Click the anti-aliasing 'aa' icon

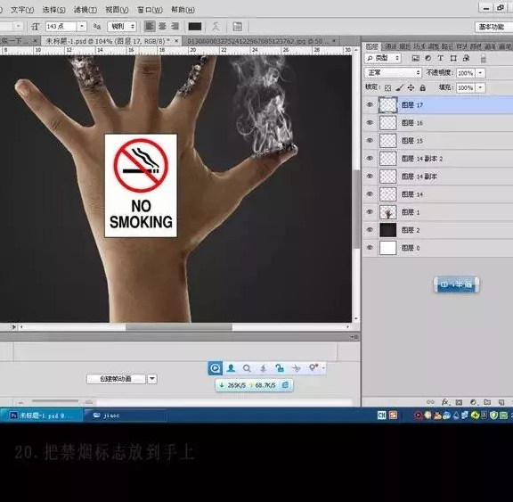tap(96, 27)
